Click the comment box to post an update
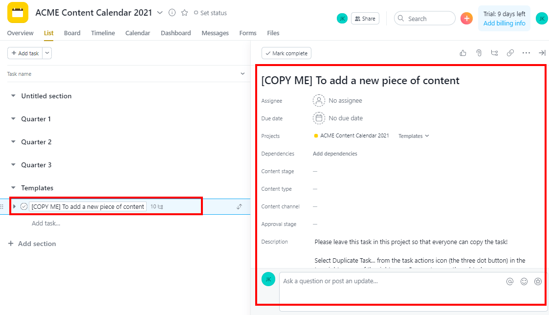Viewport: 549px width, 315px height. coord(413,292)
